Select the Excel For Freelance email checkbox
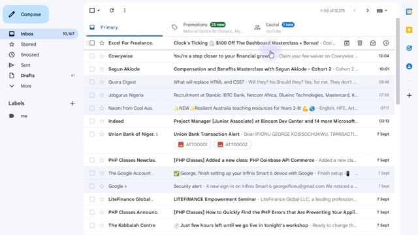This screenshot has width=418, height=235. click(x=92, y=43)
